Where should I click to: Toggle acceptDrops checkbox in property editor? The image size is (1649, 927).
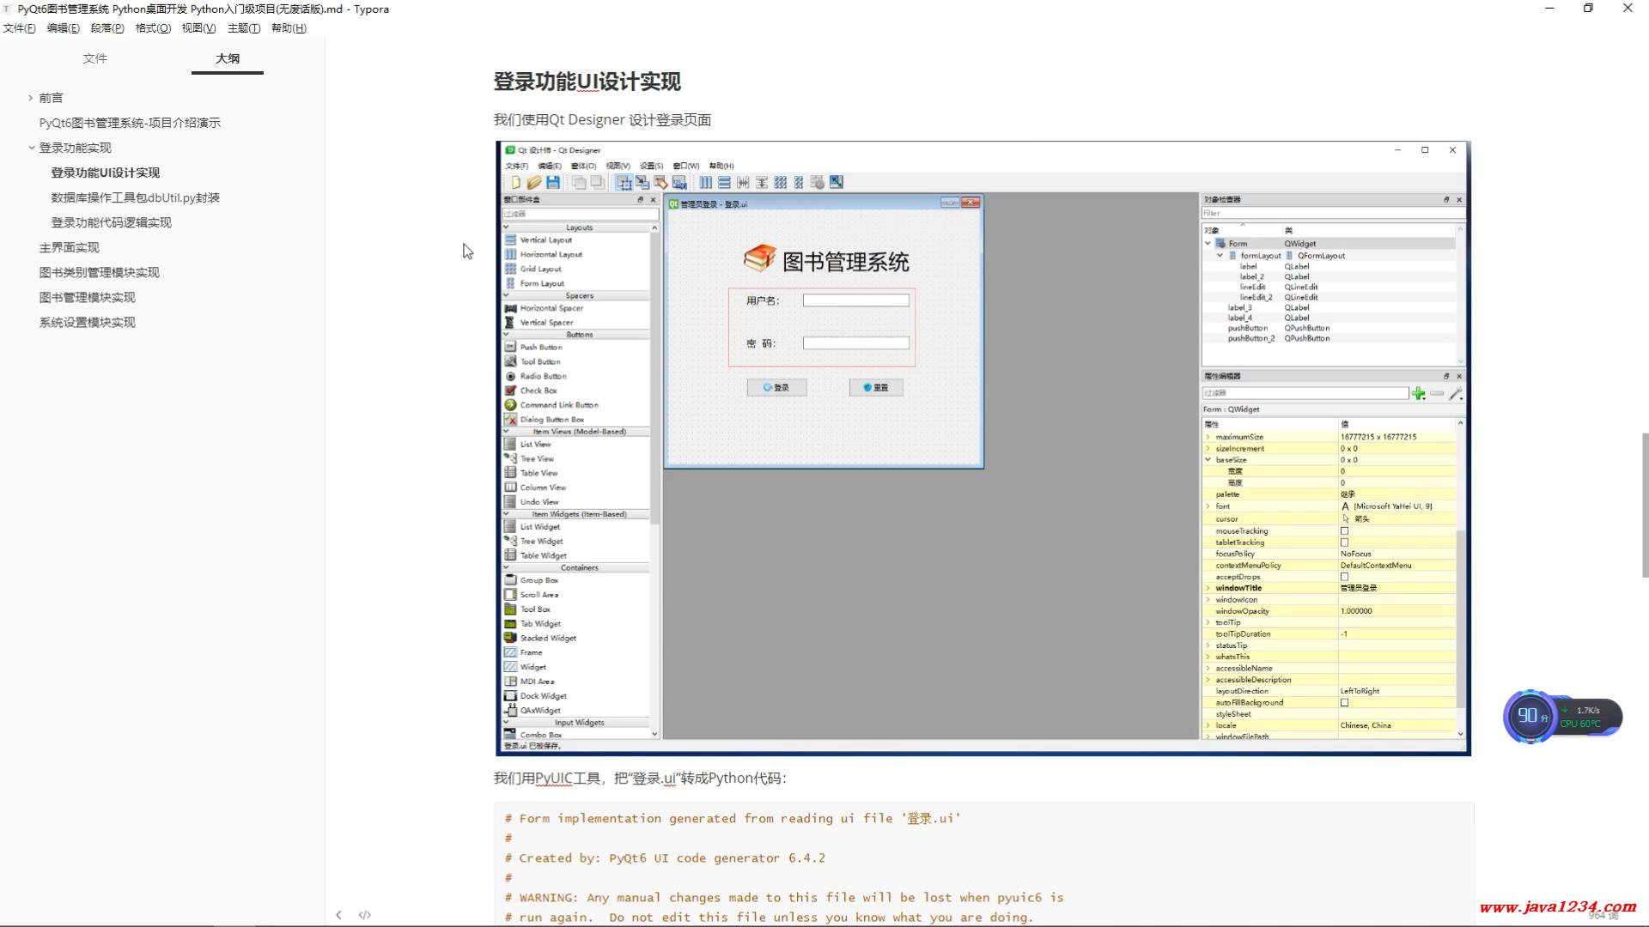tap(1345, 577)
